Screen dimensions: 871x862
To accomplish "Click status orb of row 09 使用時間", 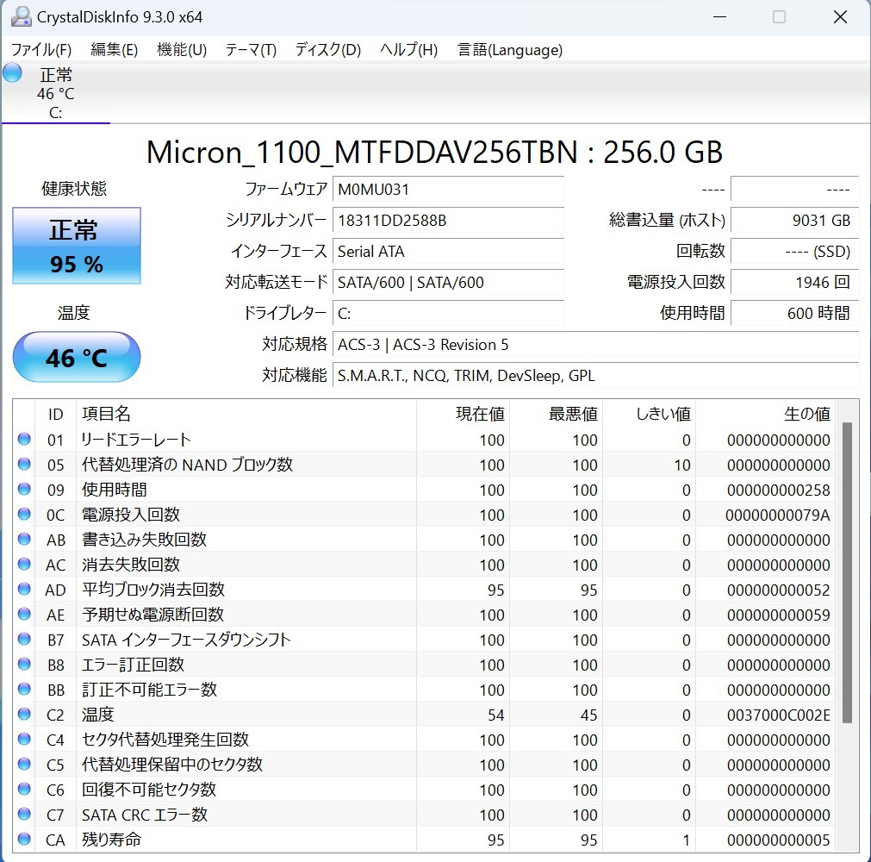I will 24,489.
